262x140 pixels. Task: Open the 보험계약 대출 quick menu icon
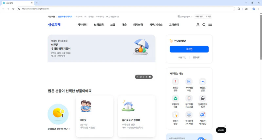point(175,98)
